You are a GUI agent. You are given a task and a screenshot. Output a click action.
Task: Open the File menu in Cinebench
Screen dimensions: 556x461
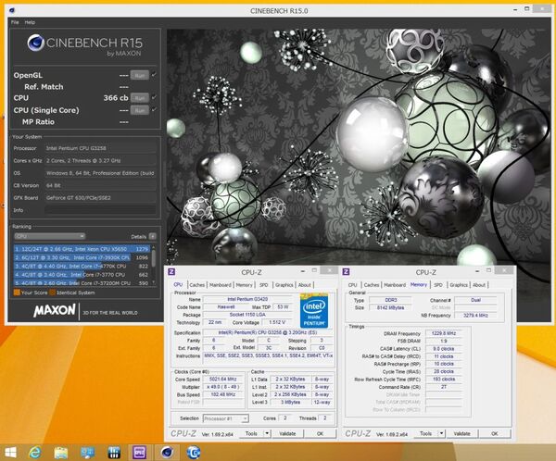[15, 22]
